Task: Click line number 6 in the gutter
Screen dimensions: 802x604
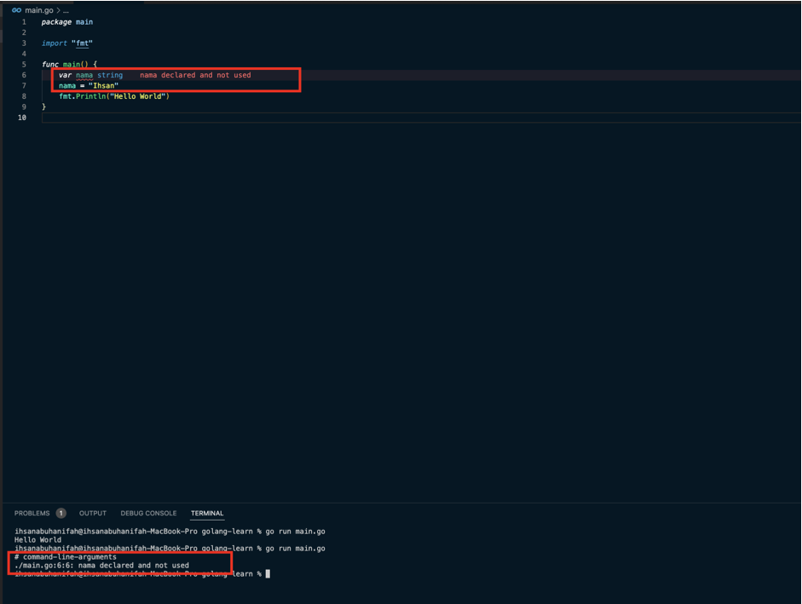Action: point(24,75)
